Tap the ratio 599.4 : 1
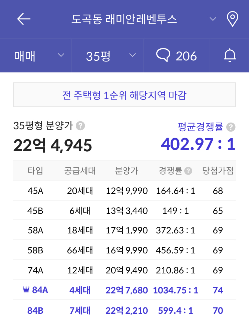The width and height of the screenshot is (249, 328). click(176, 310)
